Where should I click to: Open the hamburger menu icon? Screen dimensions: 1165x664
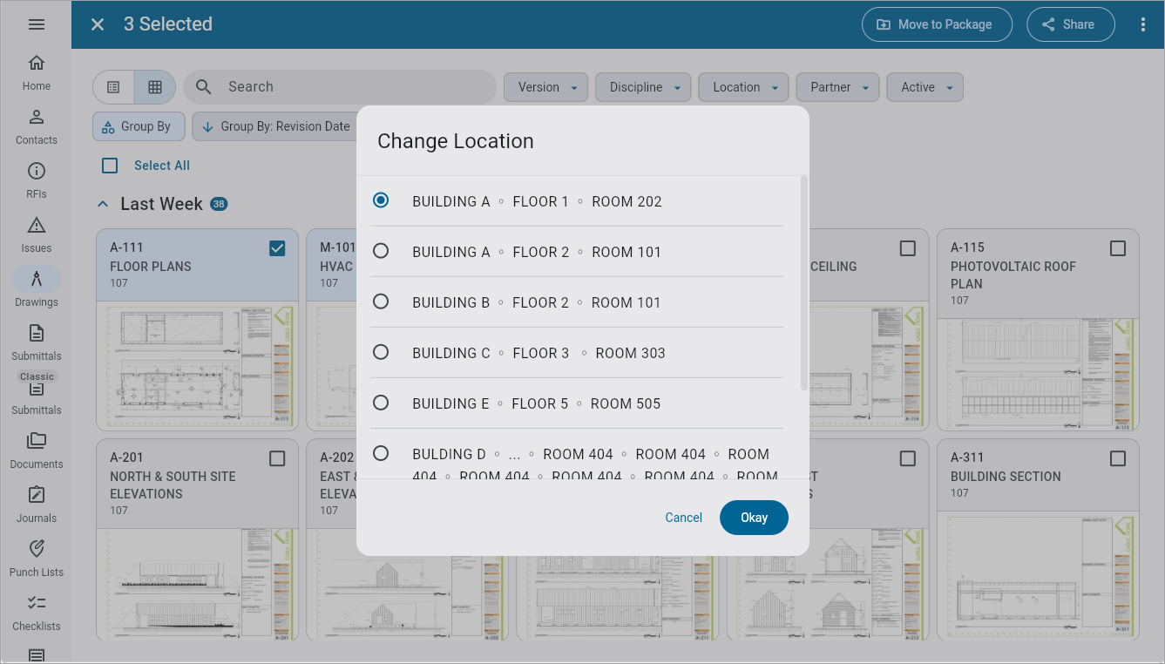tap(37, 24)
